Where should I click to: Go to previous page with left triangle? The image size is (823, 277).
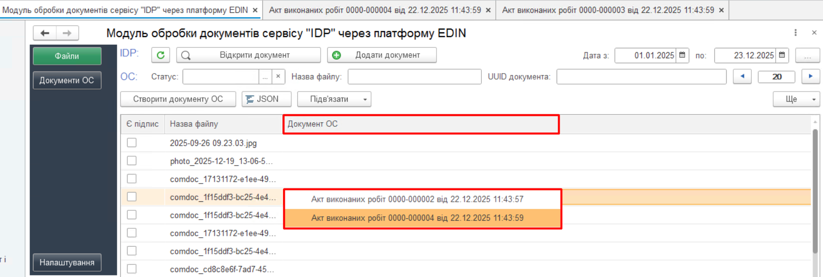pos(742,77)
